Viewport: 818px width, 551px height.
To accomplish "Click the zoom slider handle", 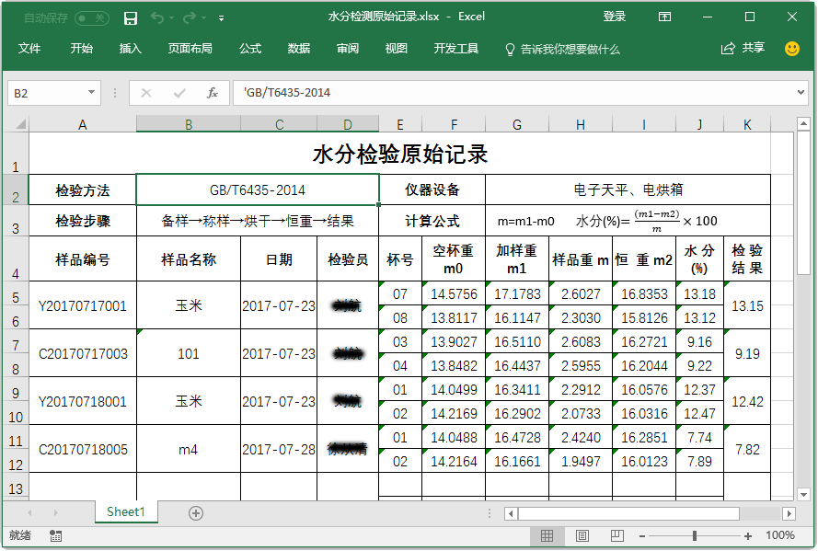I will coord(695,536).
